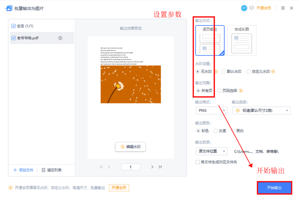The width and height of the screenshot is (299, 201).
Task: Expand the 输出品质 quality dropdown
Action: pyautogui.click(x=261, y=111)
